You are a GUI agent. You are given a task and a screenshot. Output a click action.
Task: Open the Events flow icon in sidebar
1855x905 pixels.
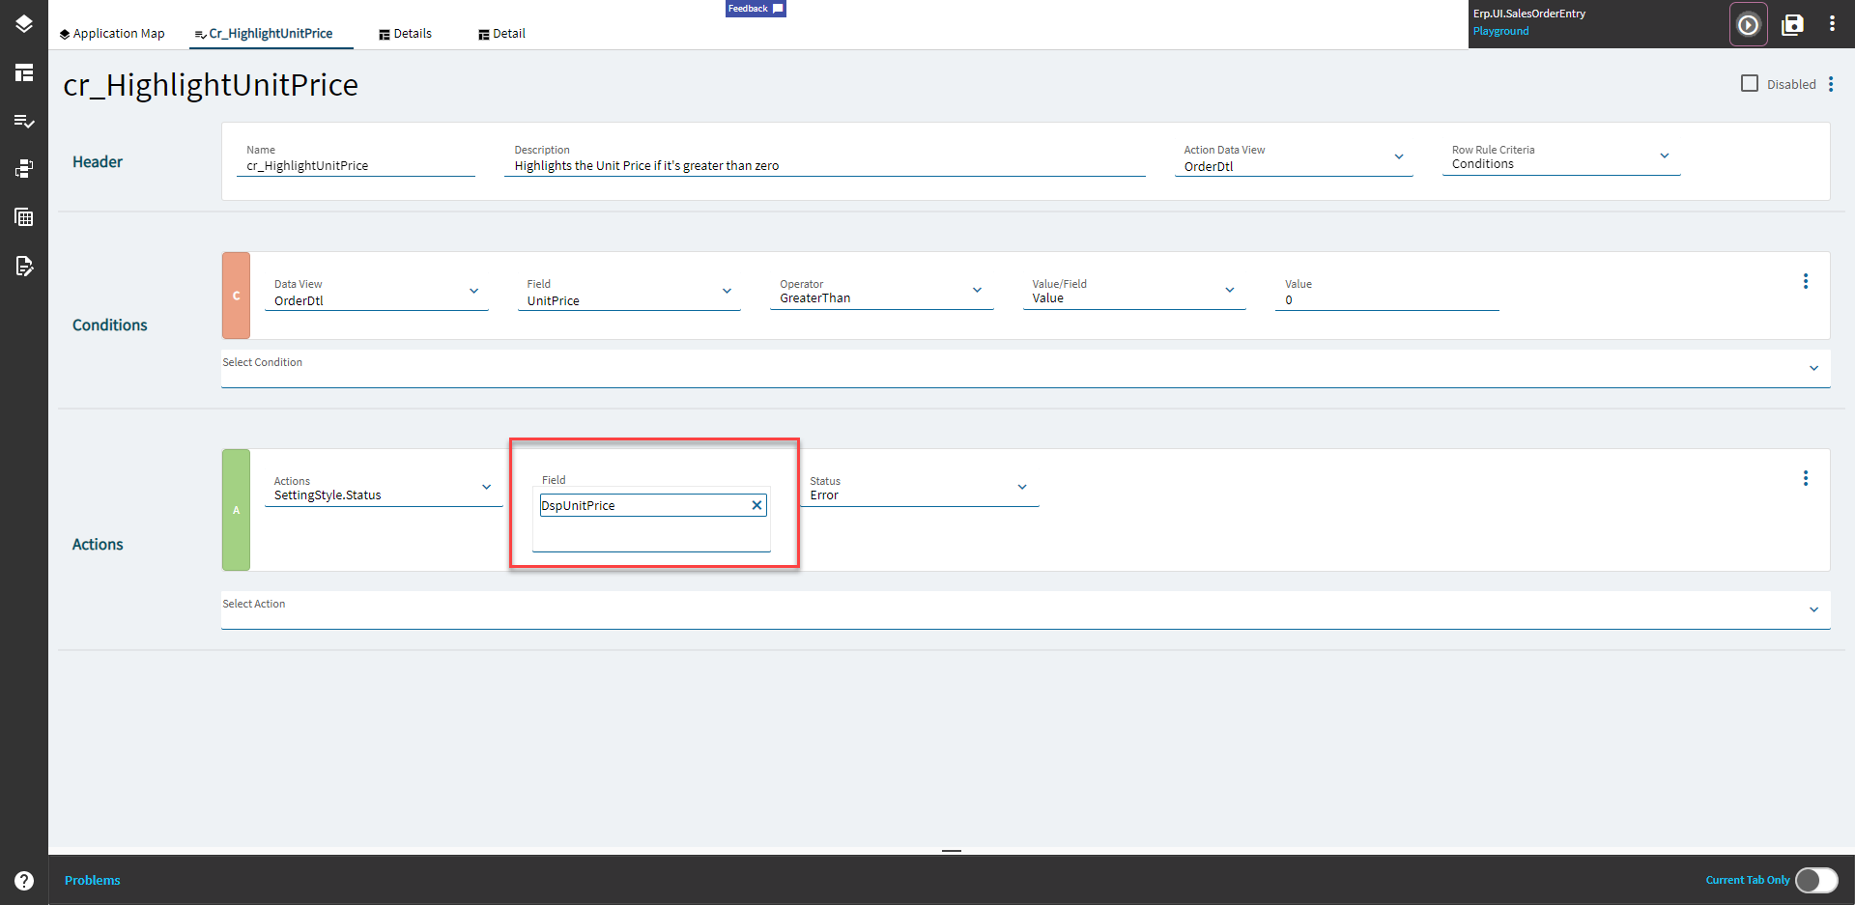[24, 169]
